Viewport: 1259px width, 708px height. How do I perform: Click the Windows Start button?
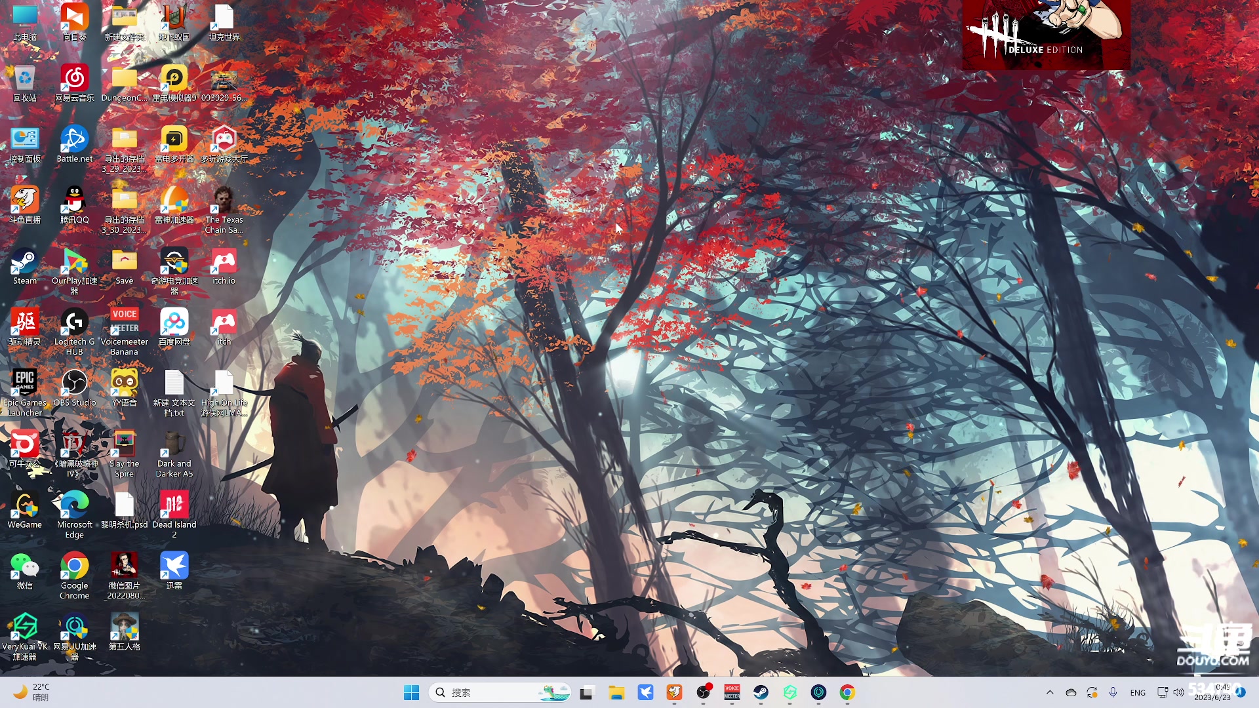[x=412, y=692]
